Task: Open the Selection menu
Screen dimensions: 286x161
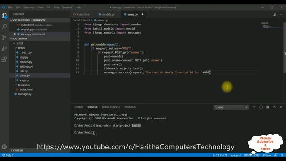Action: (x=29, y=8)
